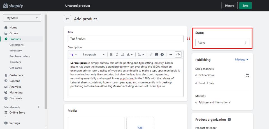Image resolution: width=269 pixels, height=129 pixels.
Task: Show the HTML code view button
Action: click(x=178, y=54)
